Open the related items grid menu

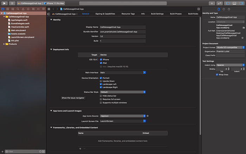pos(49,9)
